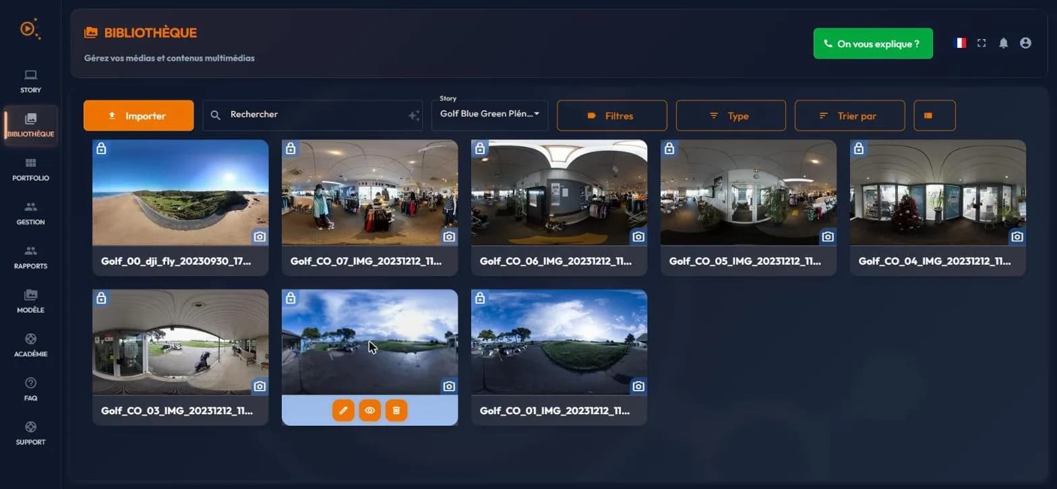Viewport: 1057px width, 489px height.
Task: Open notifications bell
Action: pos(1004,43)
